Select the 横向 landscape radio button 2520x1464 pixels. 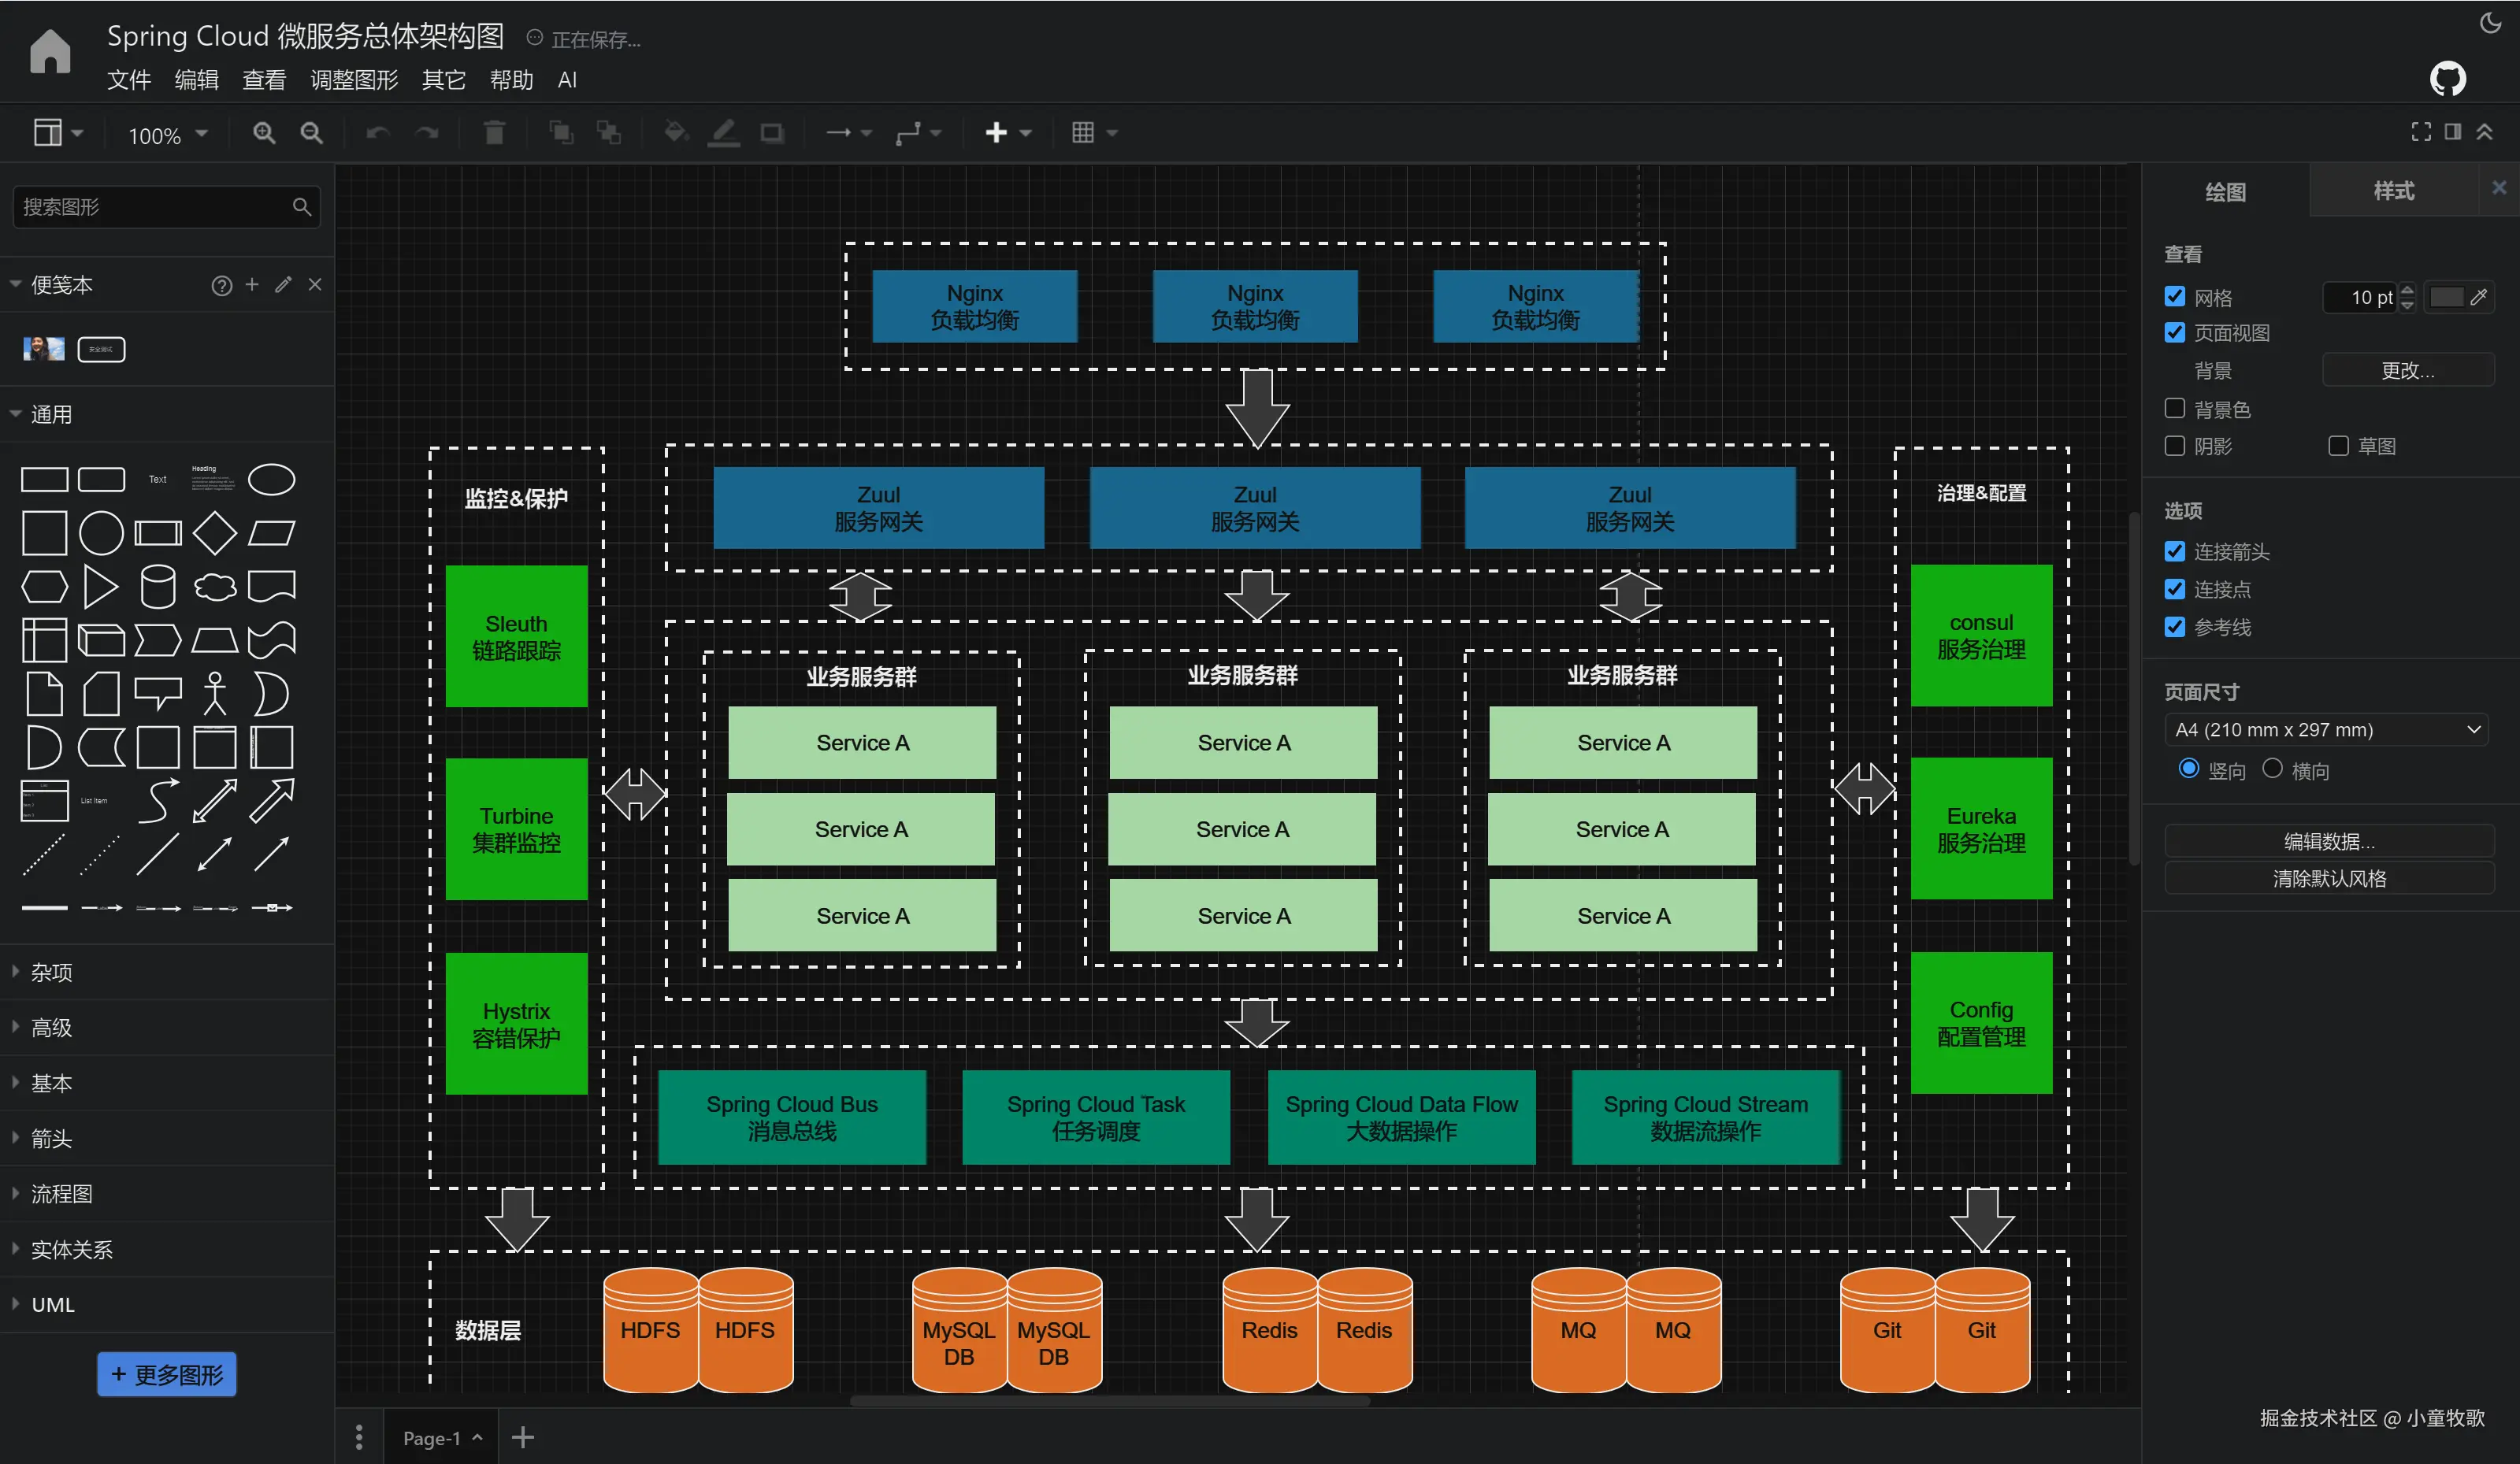[2272, 769]
